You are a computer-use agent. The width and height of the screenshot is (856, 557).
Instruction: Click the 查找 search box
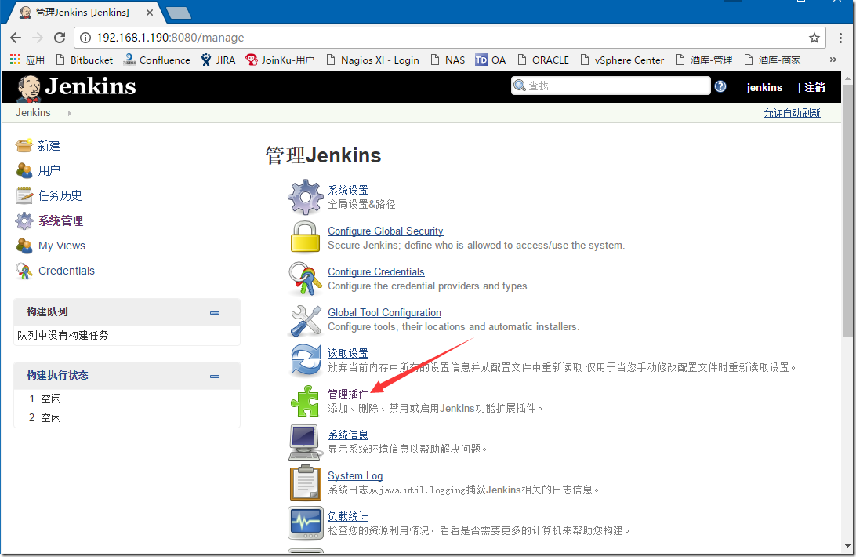tap(611, 86)
